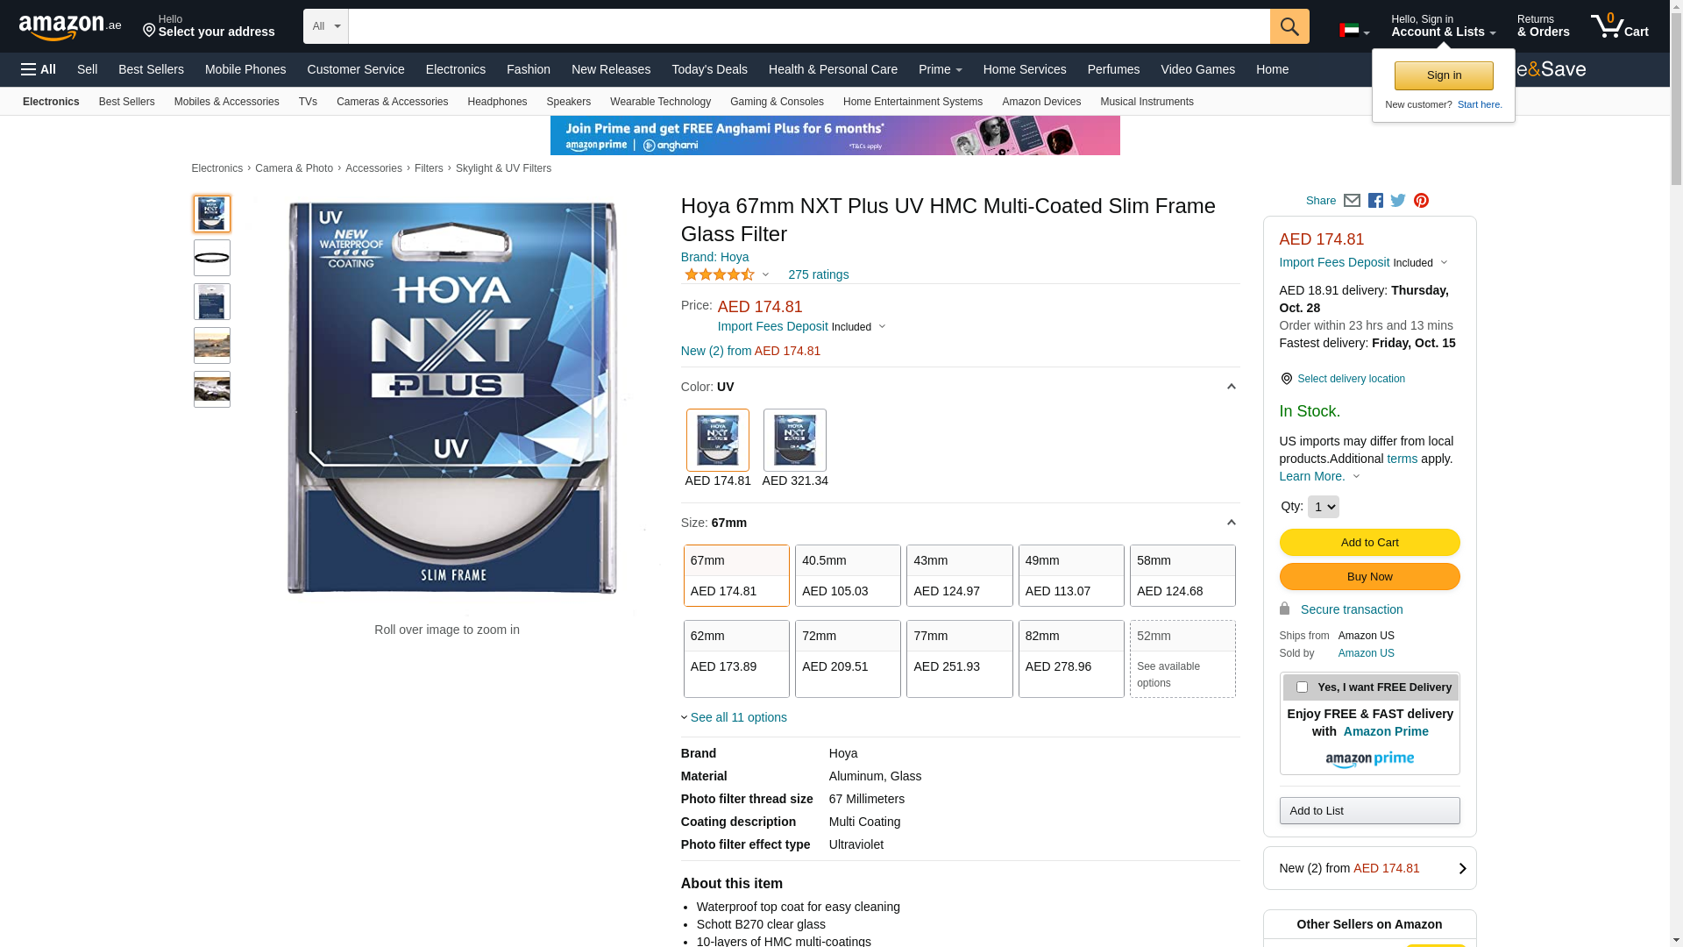Share product via email icon
1683x947 pixels.
pos(1352,201)
